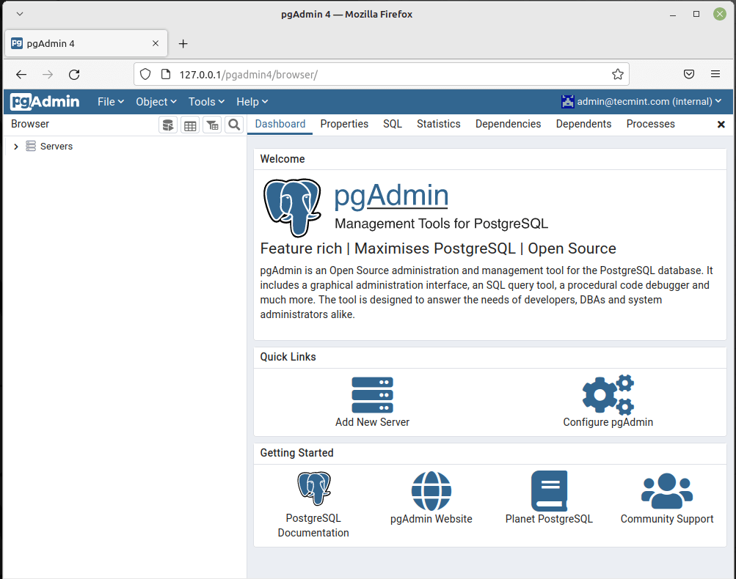Switch to the SQL tab

pyautogui.click(x=393, y=124)
